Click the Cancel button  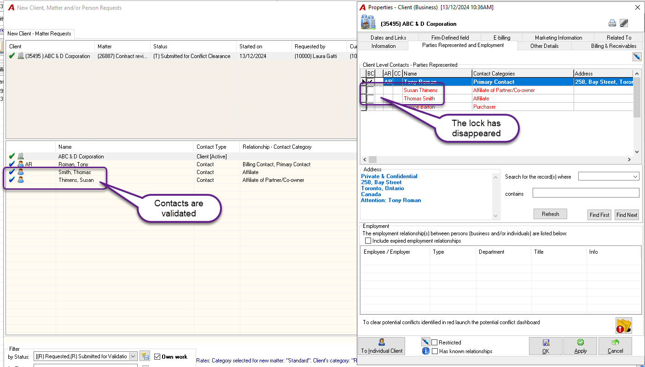(x=615, y=346)
